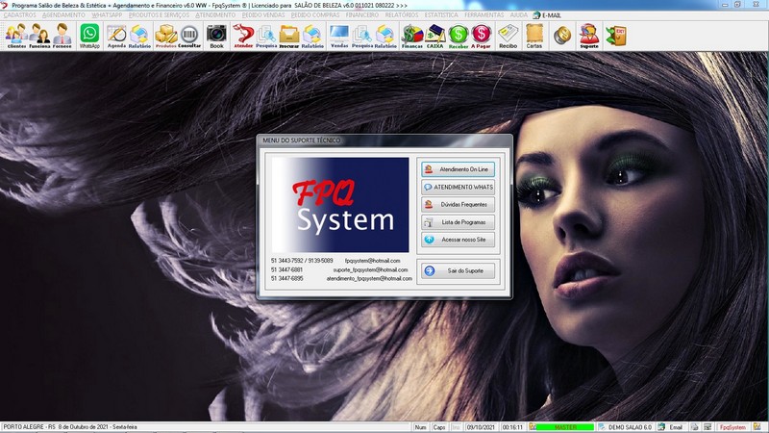Open the Cartas scroll icon

[533, 36]
